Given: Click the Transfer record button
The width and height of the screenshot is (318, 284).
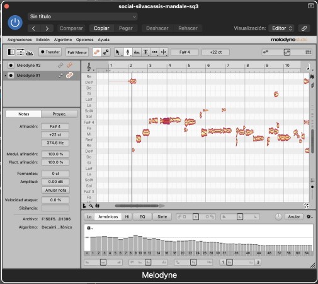Looking at the screenshot, I should tap(50, 52).
